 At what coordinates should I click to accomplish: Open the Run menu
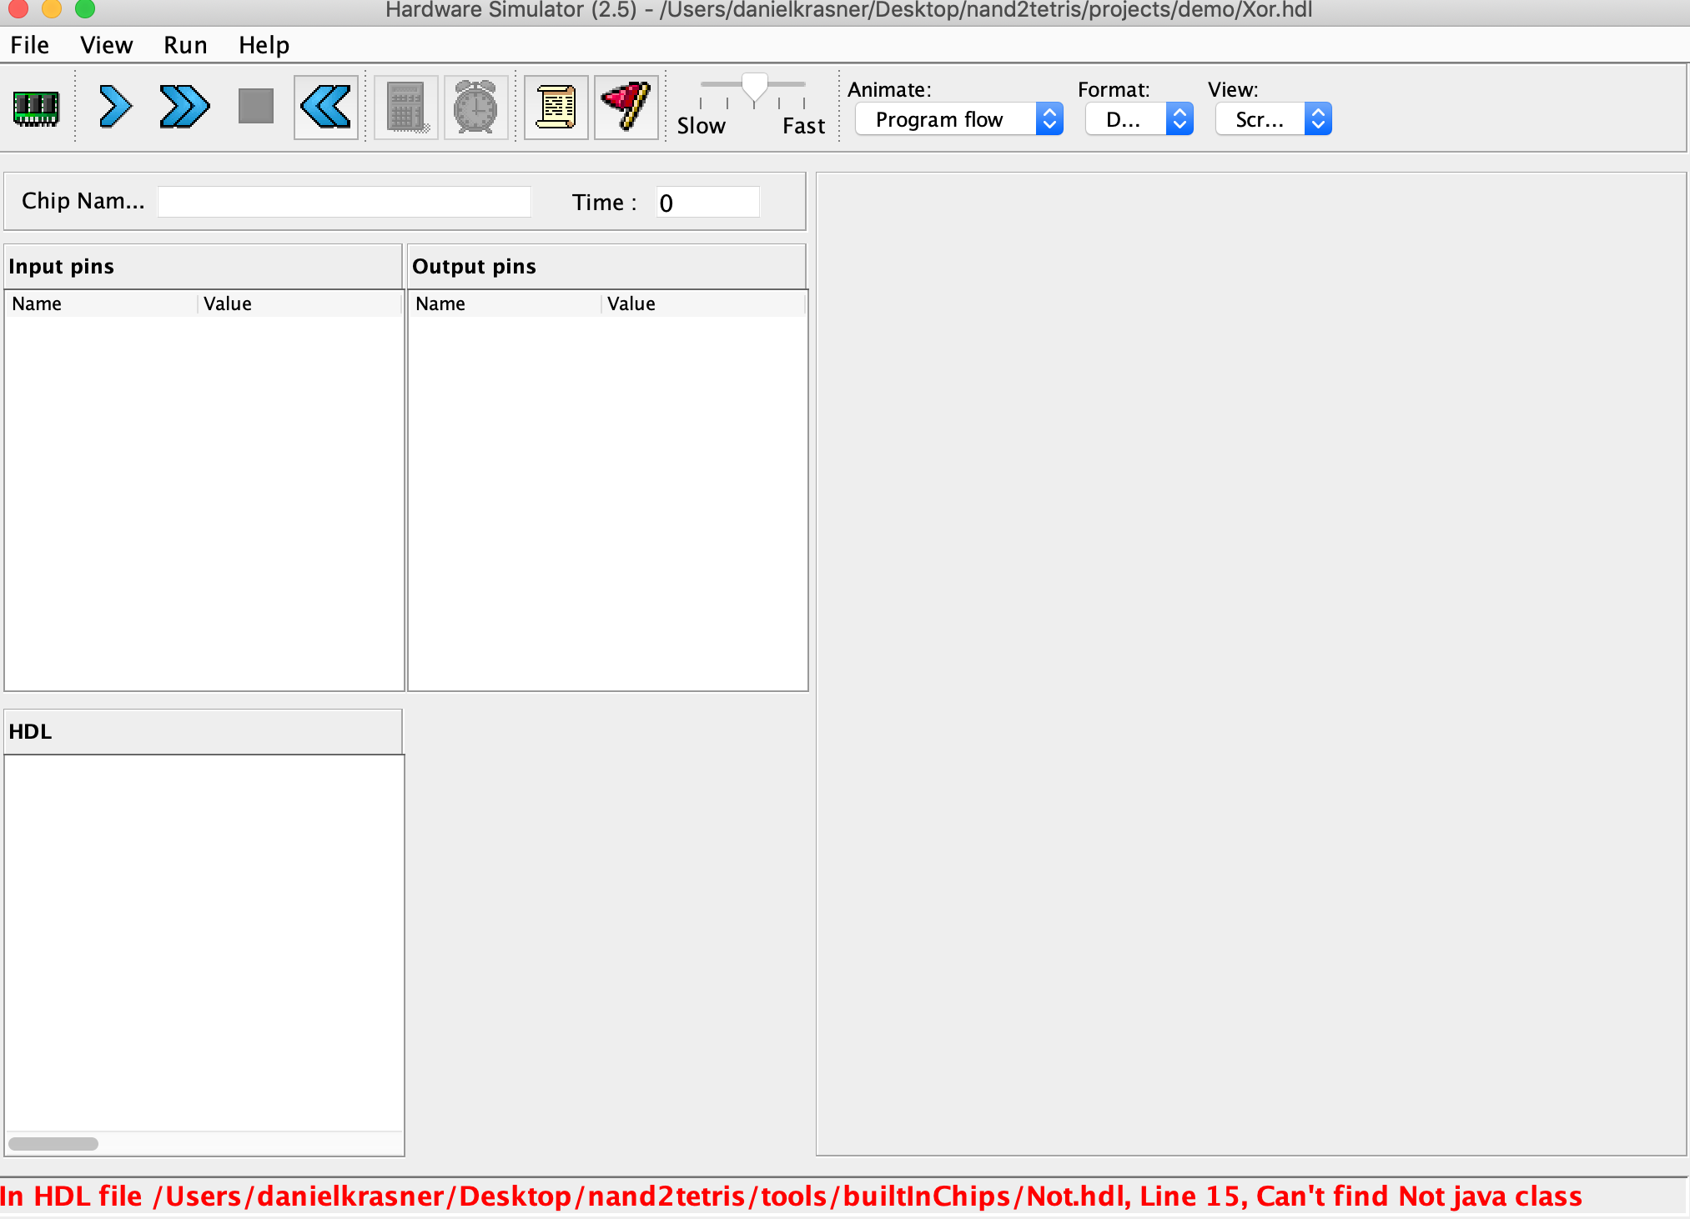(185, 45)
